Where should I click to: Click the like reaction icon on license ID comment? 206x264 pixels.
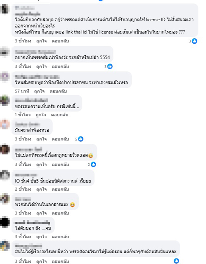click(194, 41)
